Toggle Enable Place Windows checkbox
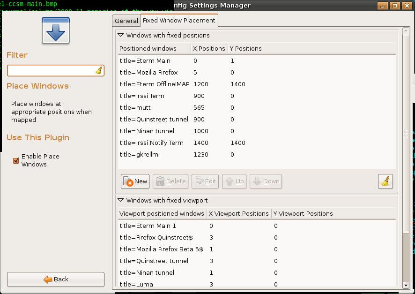 (16, 160)
